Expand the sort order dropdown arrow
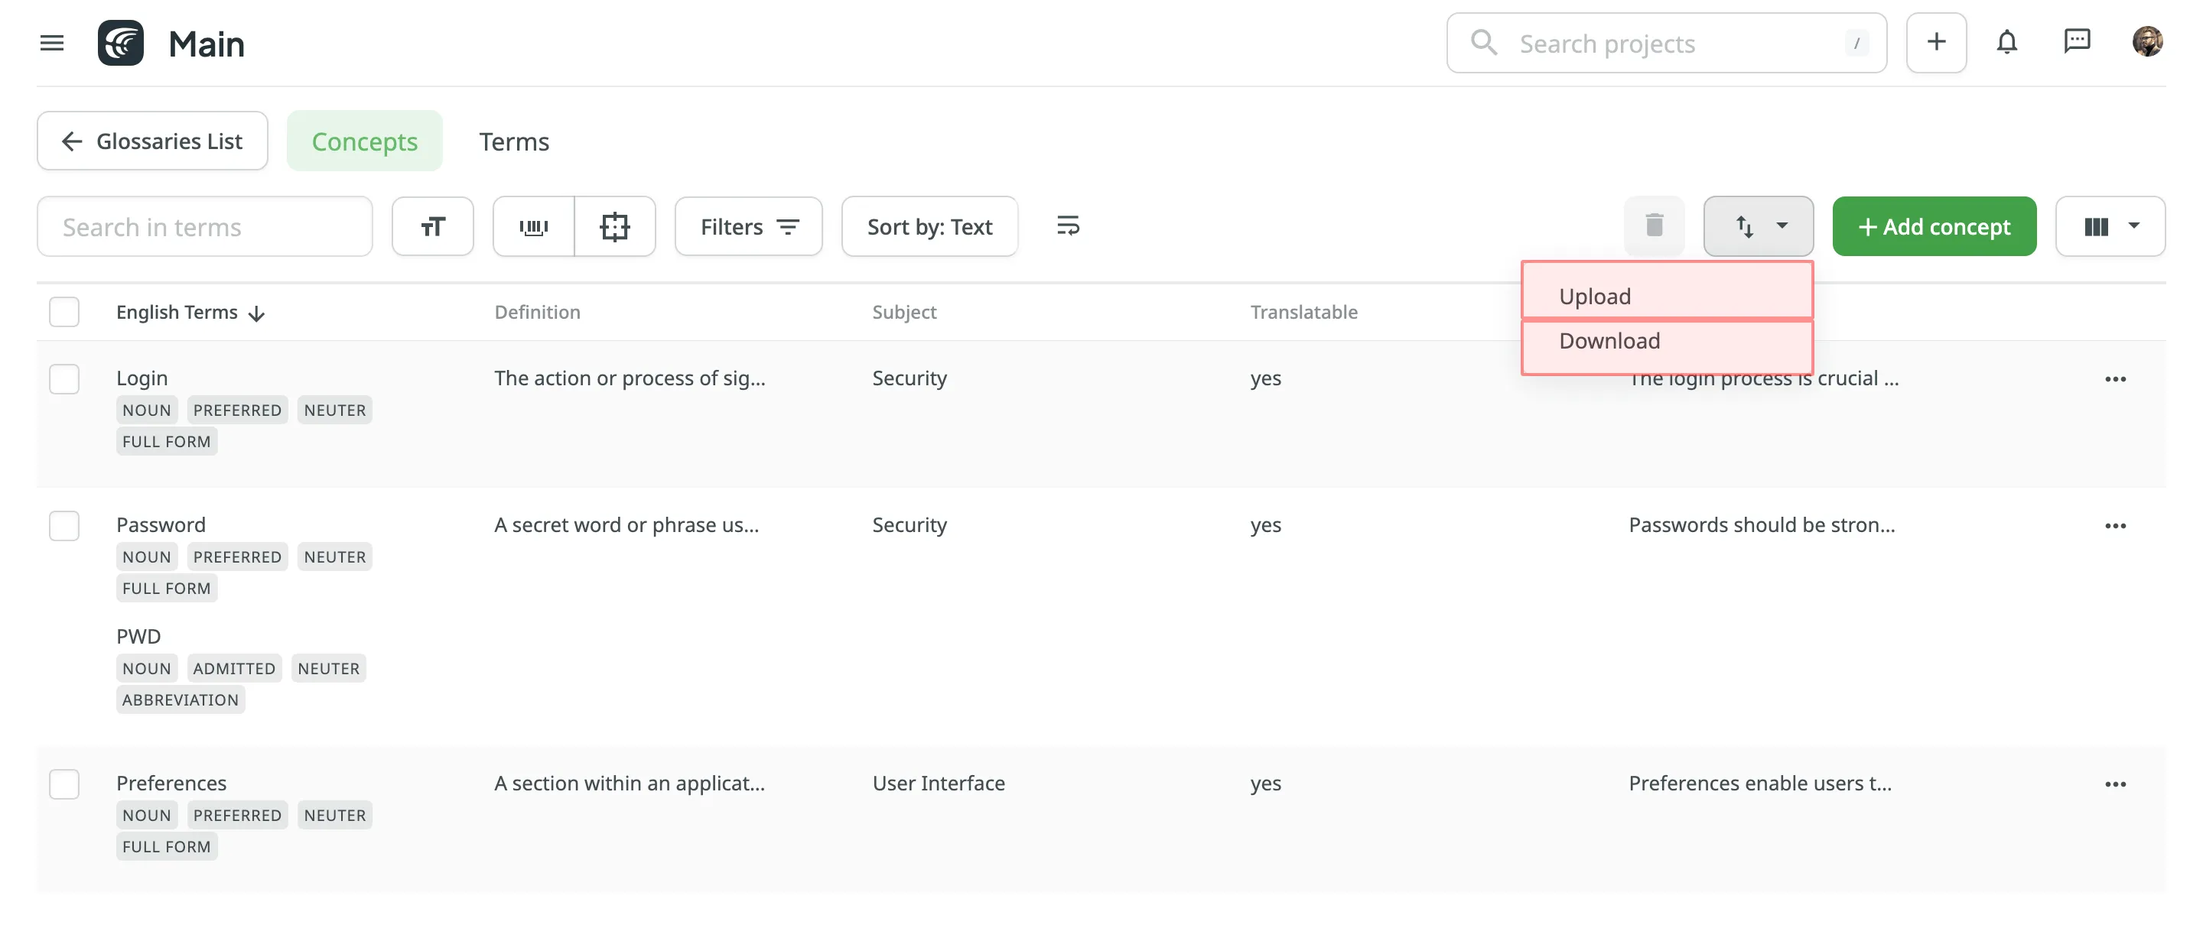This screenshot has height=941, width=2203. point(1783,225)
